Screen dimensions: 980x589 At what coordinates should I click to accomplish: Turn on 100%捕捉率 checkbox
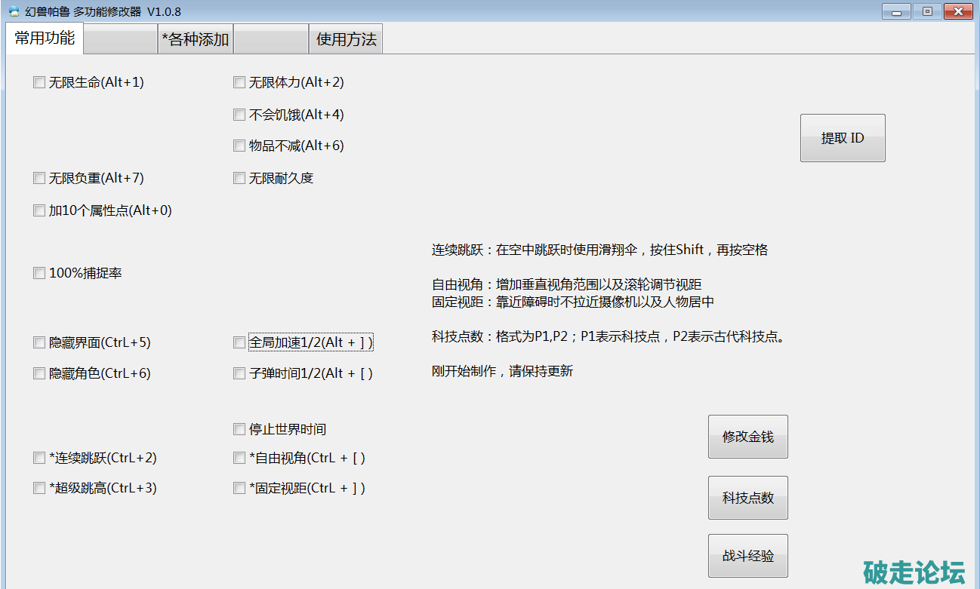pos(39,274)
